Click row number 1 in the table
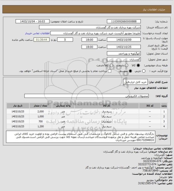 (x=164, y=111)
